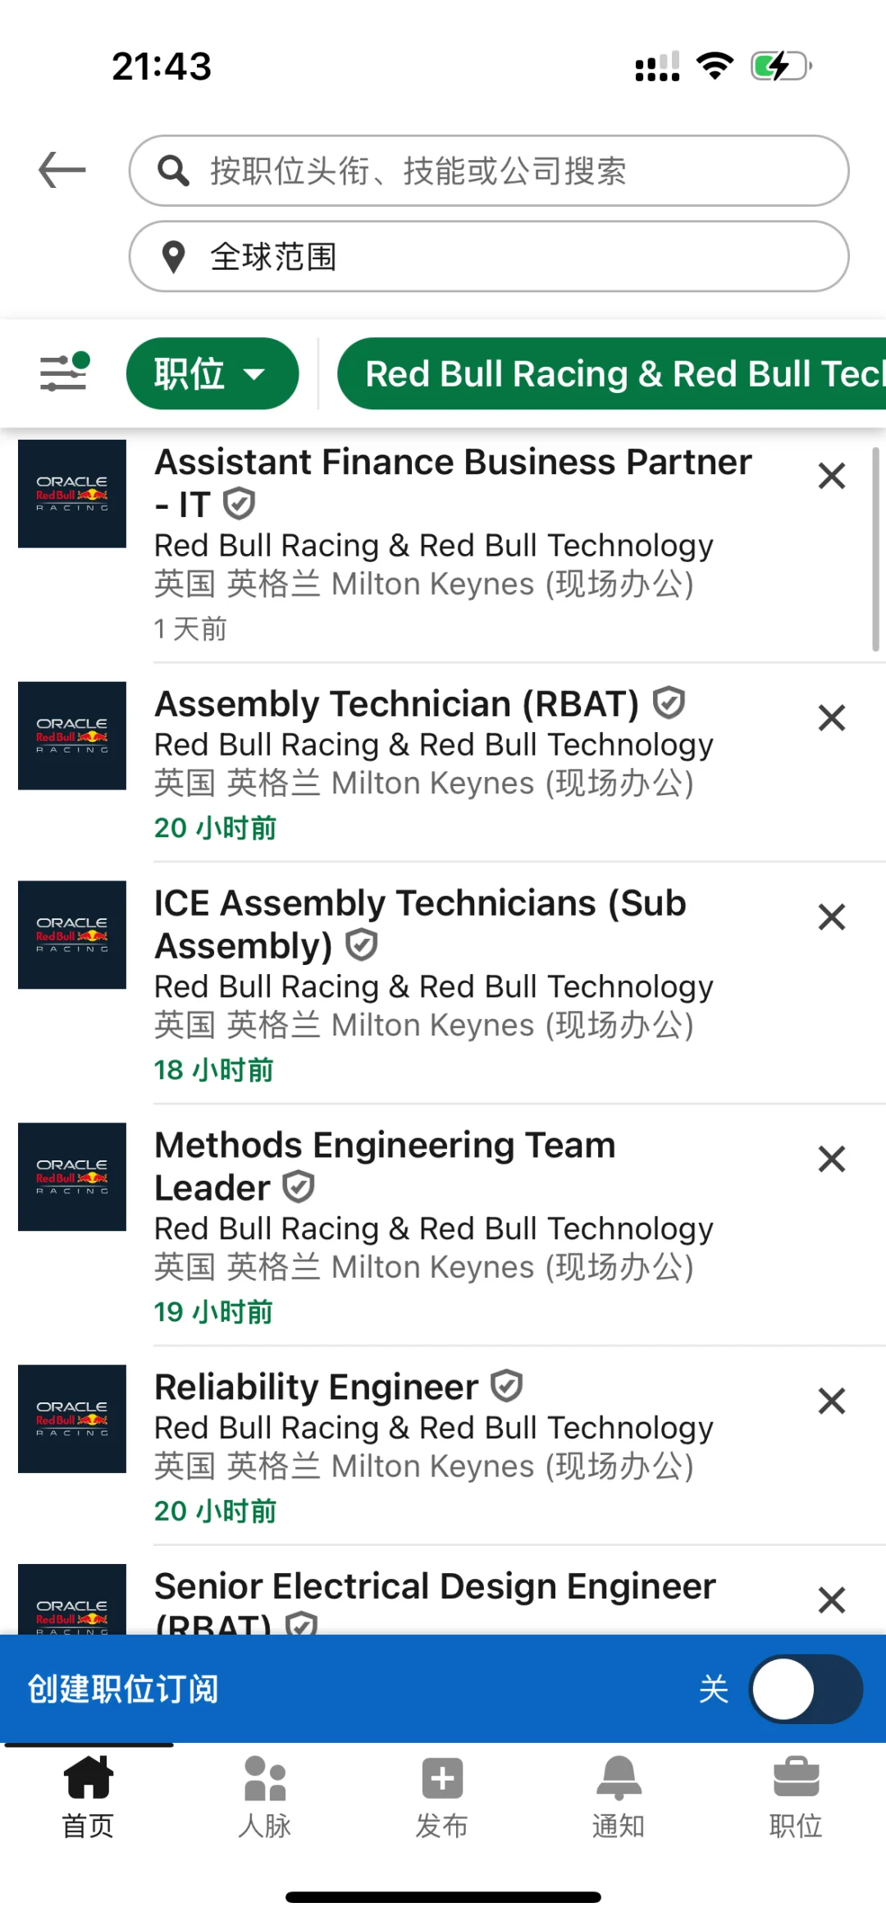Dismiss the Assistant Finance Business Partner job

pyautogui.click(x=832, y=476)
